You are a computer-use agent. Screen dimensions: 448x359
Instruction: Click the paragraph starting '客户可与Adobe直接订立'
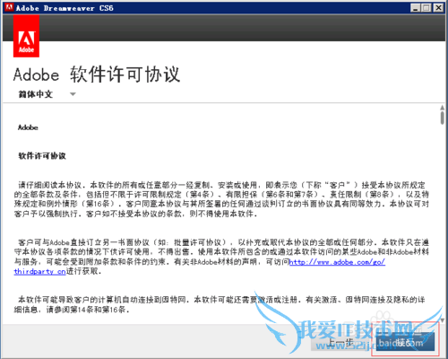coord(221,257)
